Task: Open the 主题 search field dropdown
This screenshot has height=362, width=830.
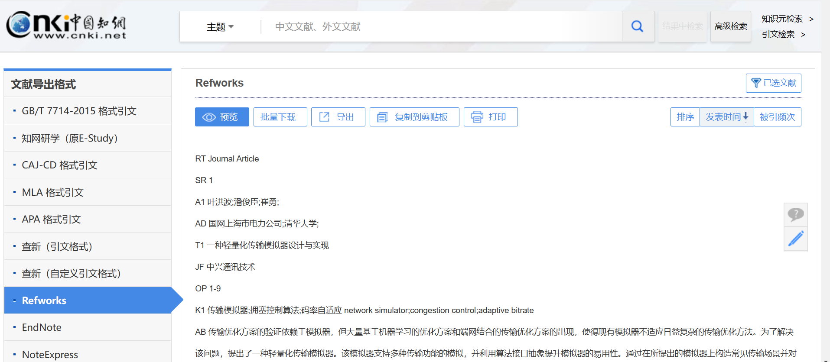Action: click(220, 27)
